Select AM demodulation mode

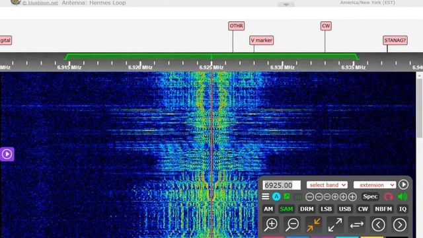[268, 209]
